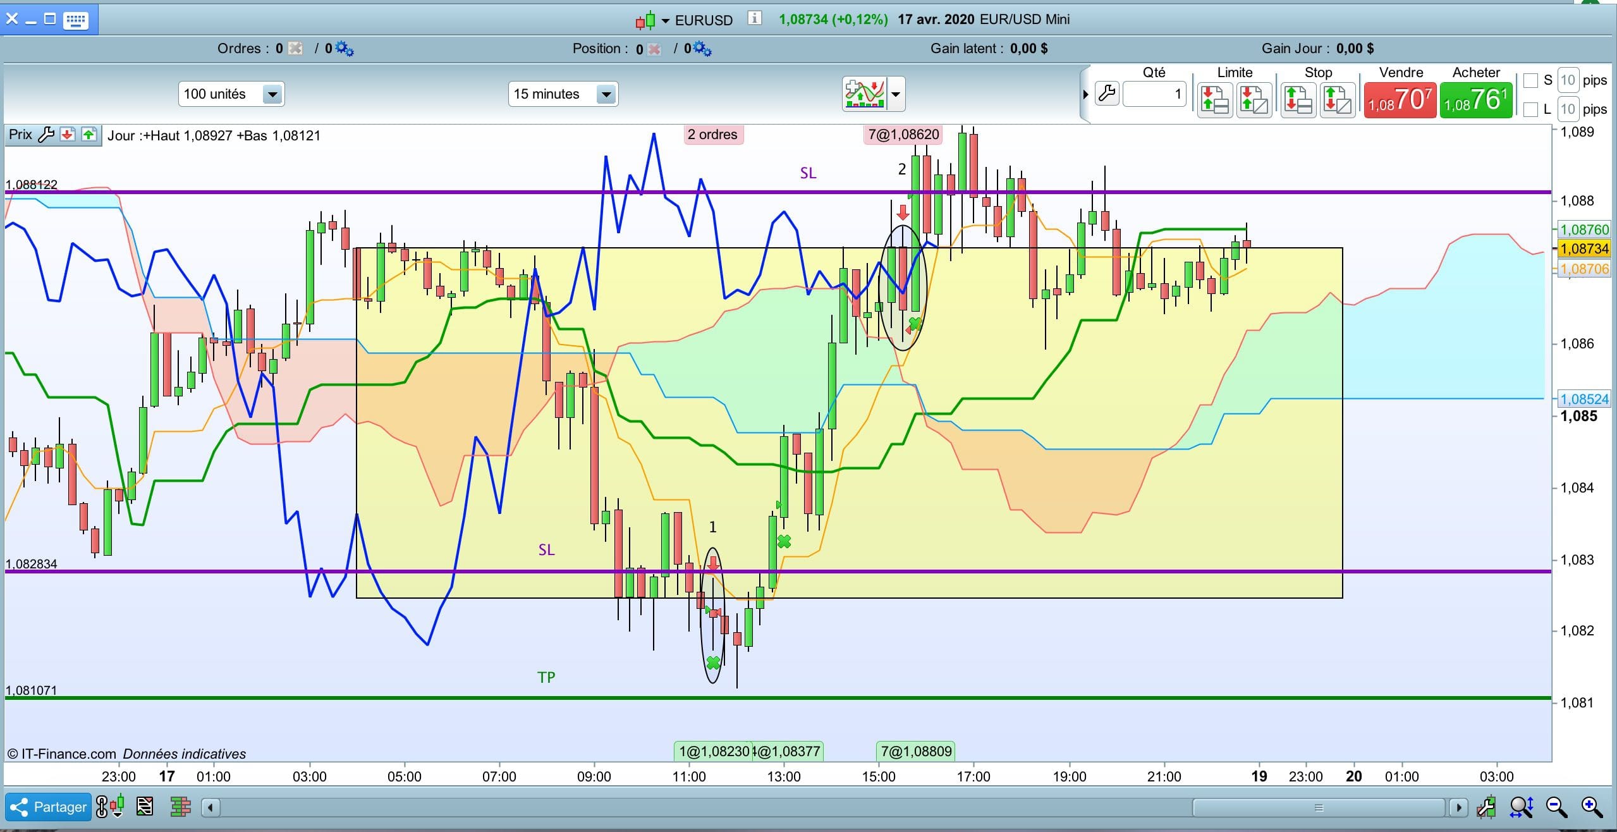This screenshot has width=1617, height=832.
Task: Click the Prix panel wrench settings icon
Action: tap(46, 135)
